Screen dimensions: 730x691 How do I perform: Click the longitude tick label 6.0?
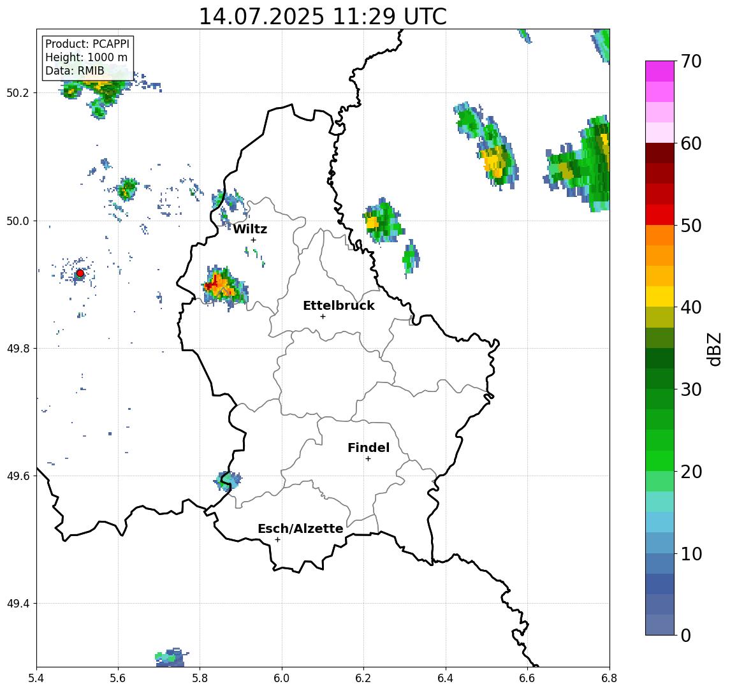pyautogui.click(x=282, y=678)
